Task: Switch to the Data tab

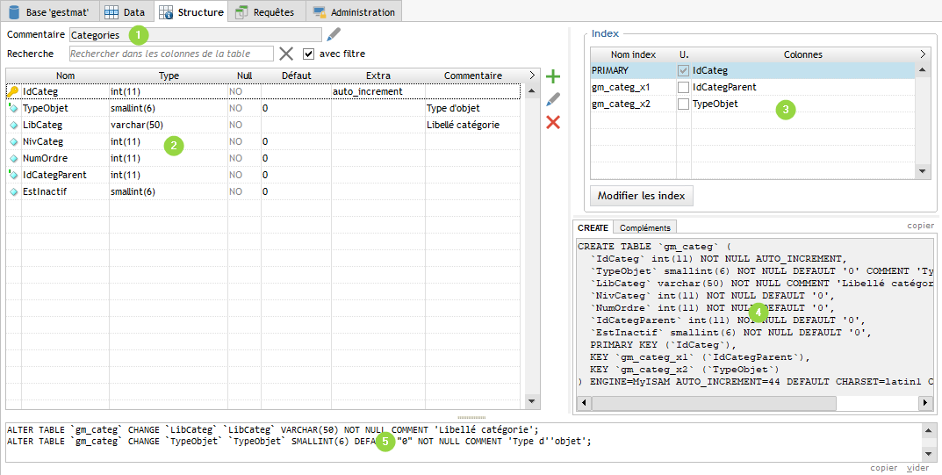Action: coord(125,11)
